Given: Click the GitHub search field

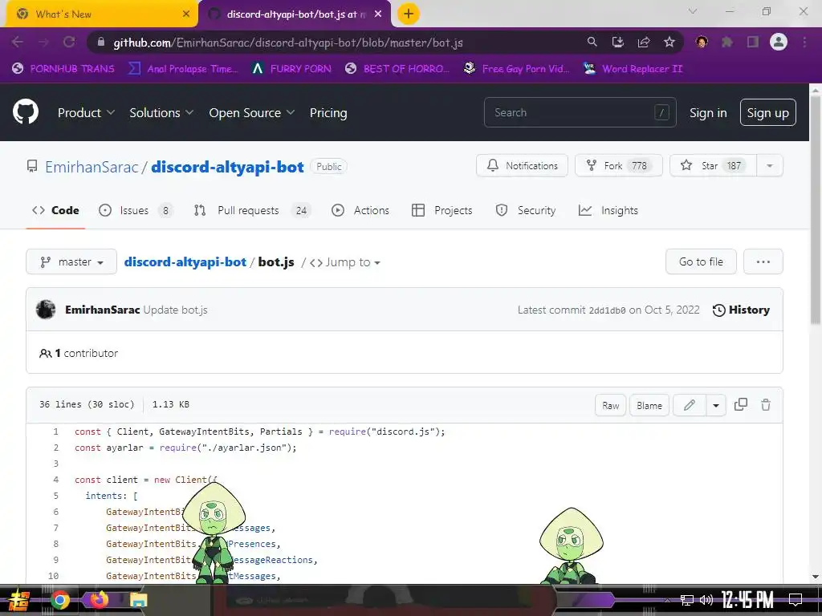Looking at the screenshot, I should pos(580,112).
